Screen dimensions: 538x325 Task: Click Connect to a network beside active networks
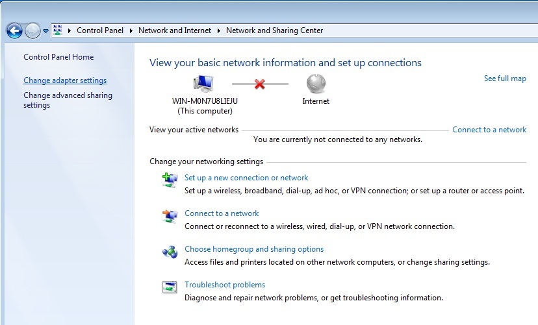(x=489, y=130)
